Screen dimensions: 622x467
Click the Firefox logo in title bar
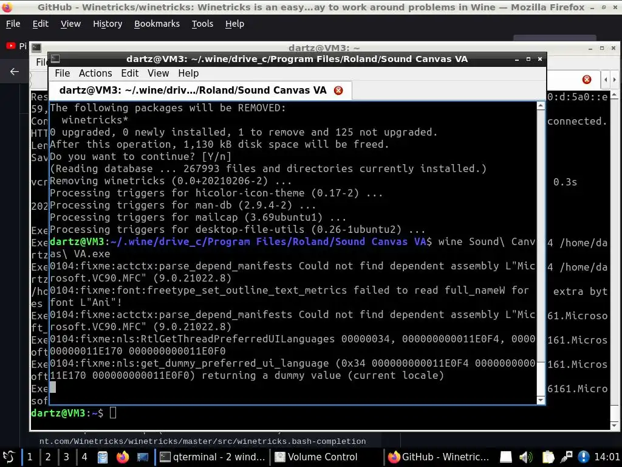point(7,7)
